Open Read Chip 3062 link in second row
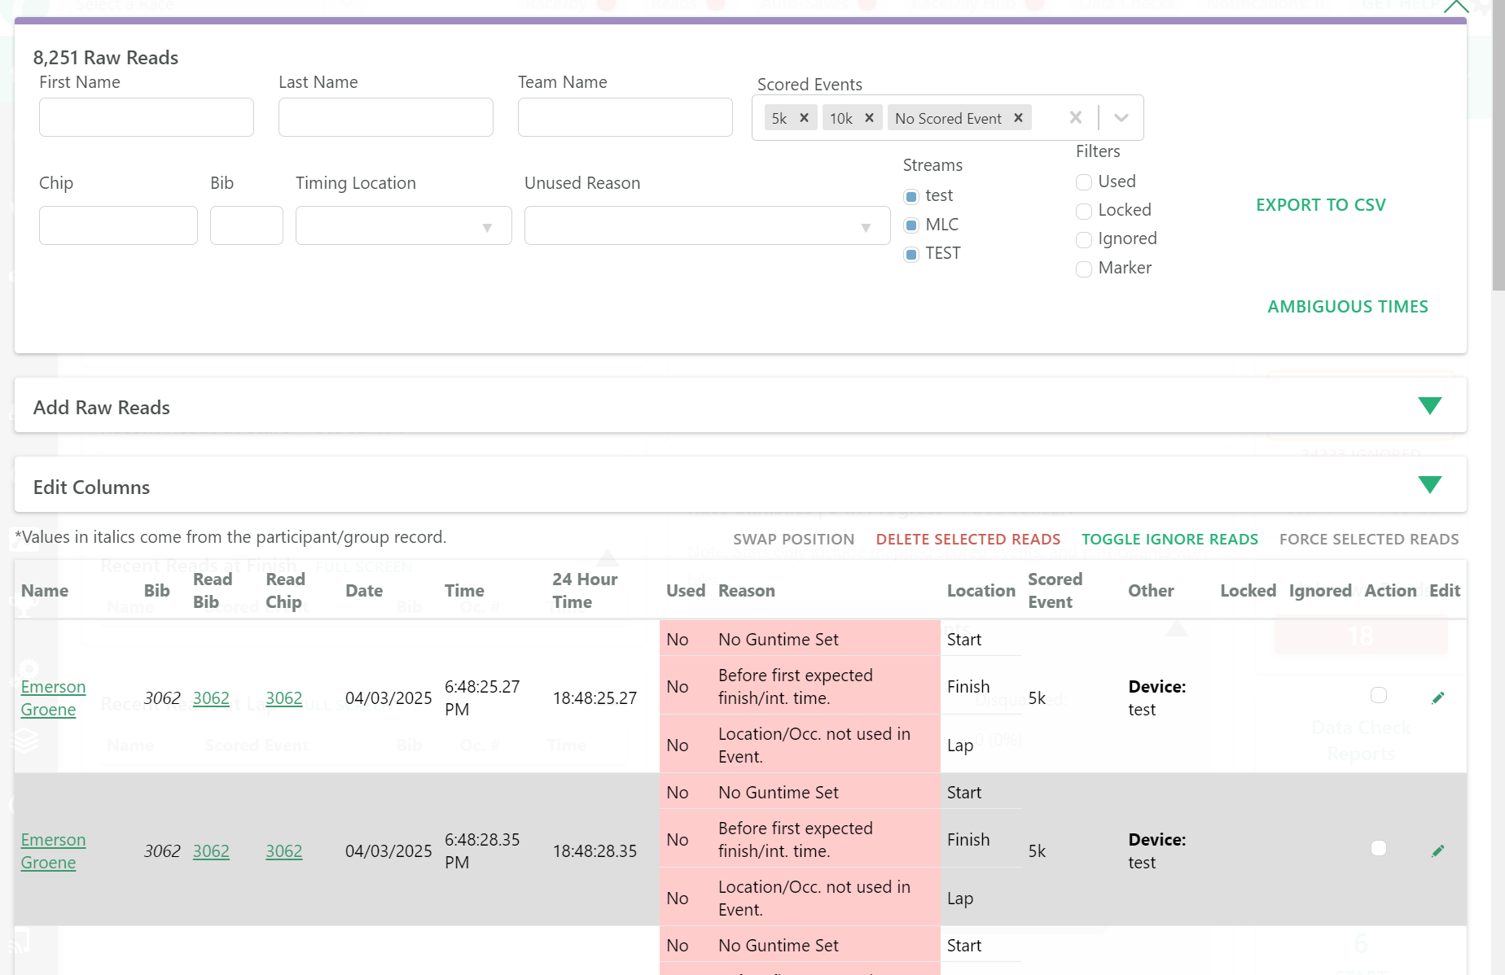Image resolution: width=1505 pixels, height=975 pixels. click(x=283, y=851)
